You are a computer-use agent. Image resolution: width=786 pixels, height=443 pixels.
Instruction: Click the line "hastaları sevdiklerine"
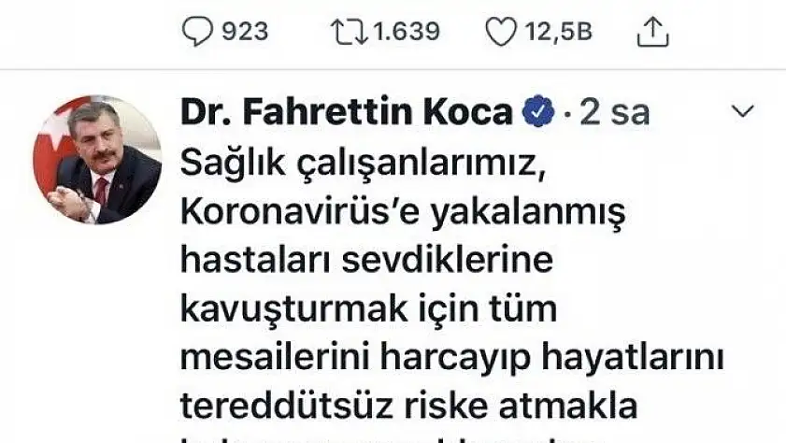click(367, 260)
